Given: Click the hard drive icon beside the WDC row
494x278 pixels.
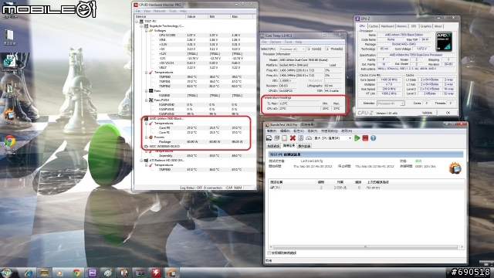Looking at the screenshot, I should (146, 146).
